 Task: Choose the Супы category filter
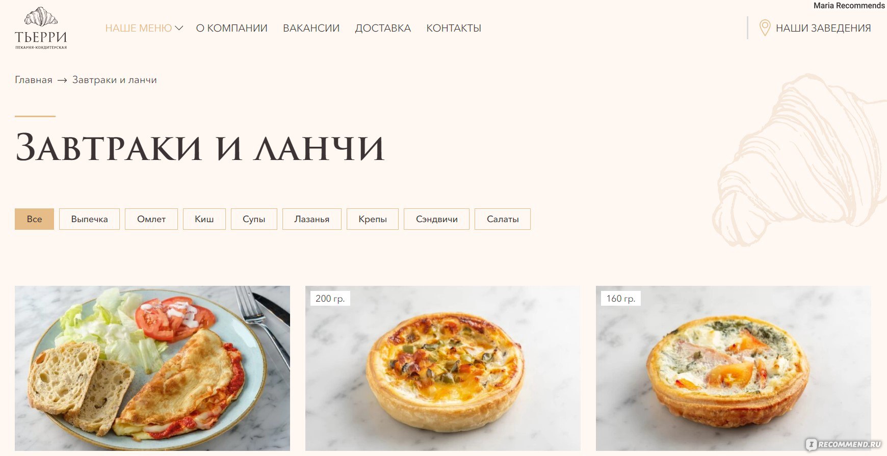pos(254,219)
